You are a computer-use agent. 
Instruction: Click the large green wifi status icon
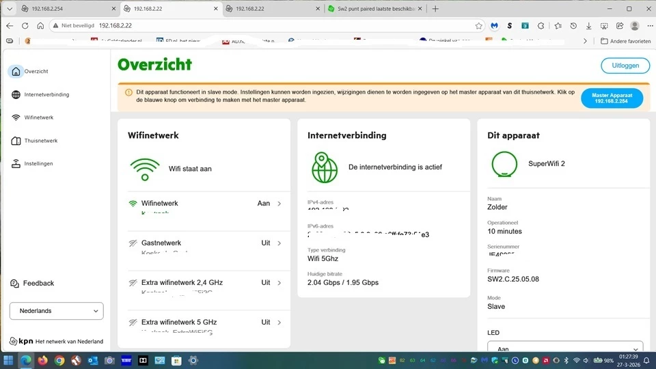145,169
